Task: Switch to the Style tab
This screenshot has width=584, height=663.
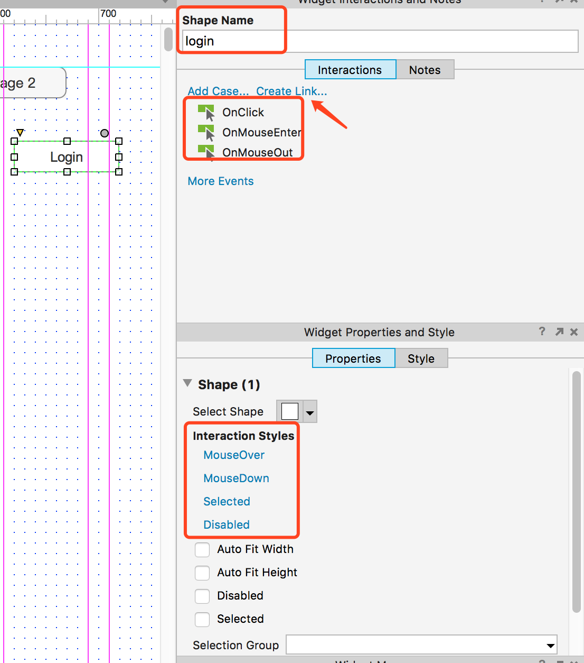Action: click(x=421, y=358)
